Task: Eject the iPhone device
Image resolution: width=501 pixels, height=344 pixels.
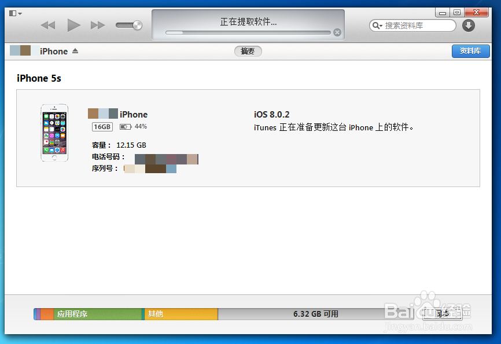Action: 75,51
